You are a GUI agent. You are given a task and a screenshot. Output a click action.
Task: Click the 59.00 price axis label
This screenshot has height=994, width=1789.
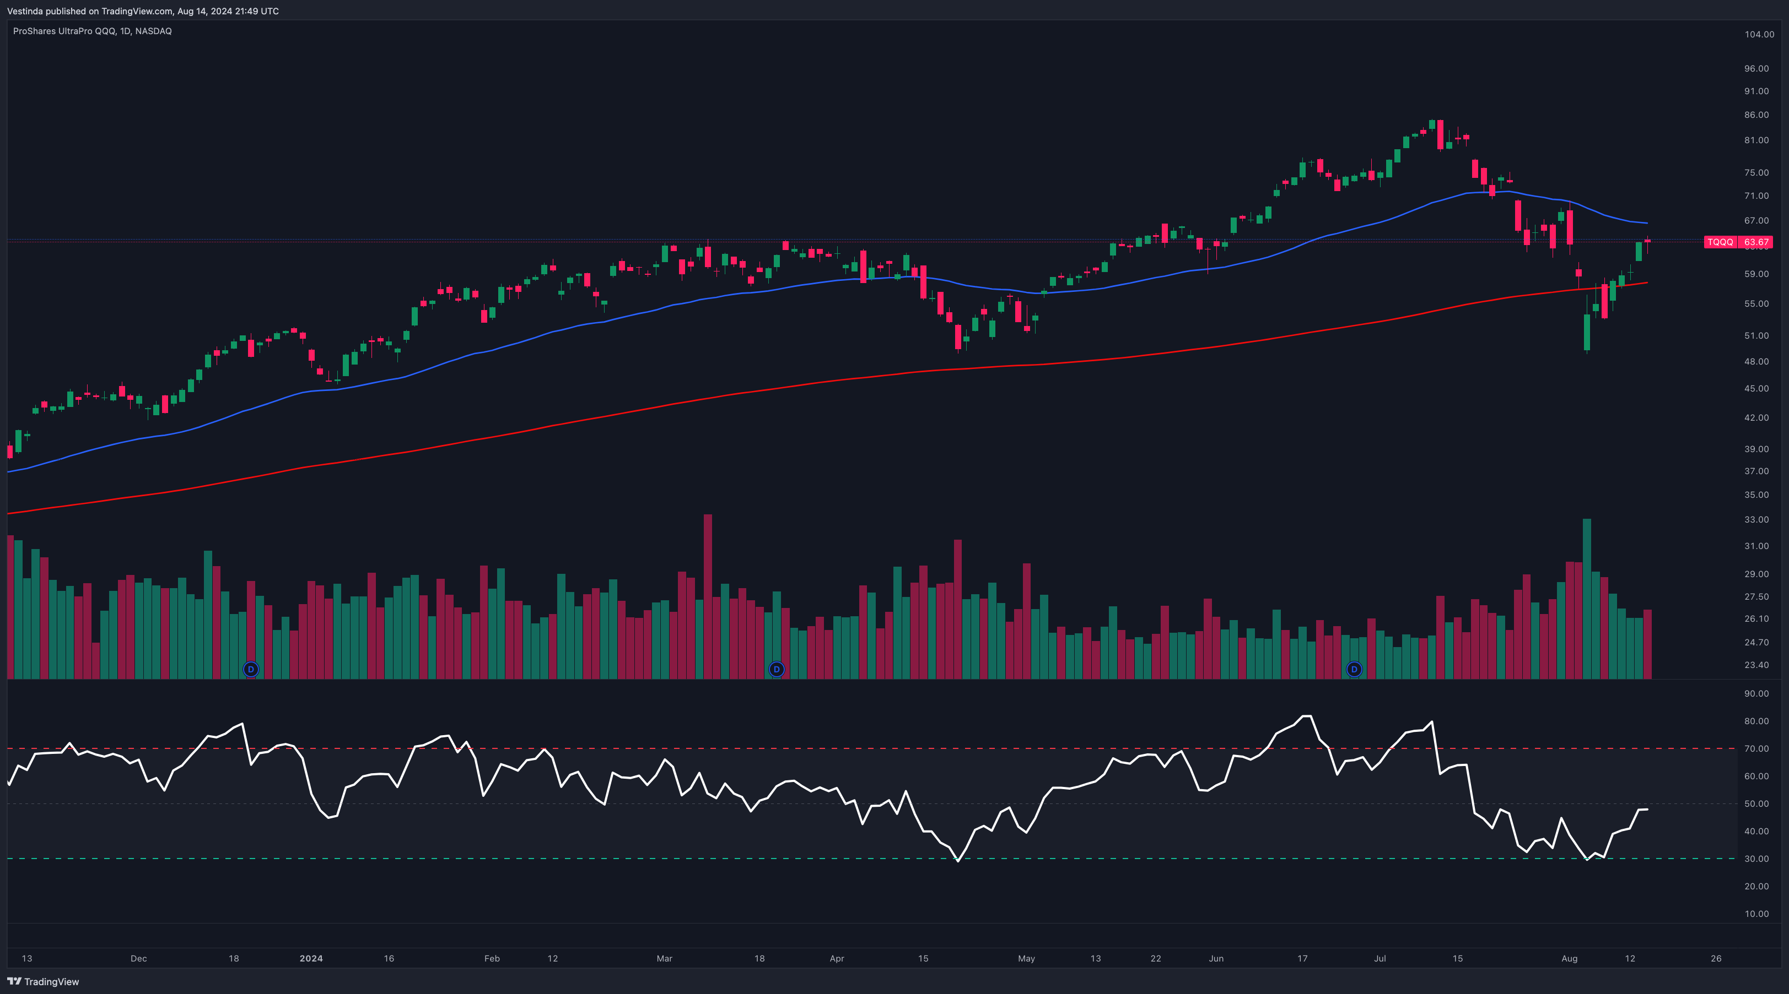(x=1756, y=274)
